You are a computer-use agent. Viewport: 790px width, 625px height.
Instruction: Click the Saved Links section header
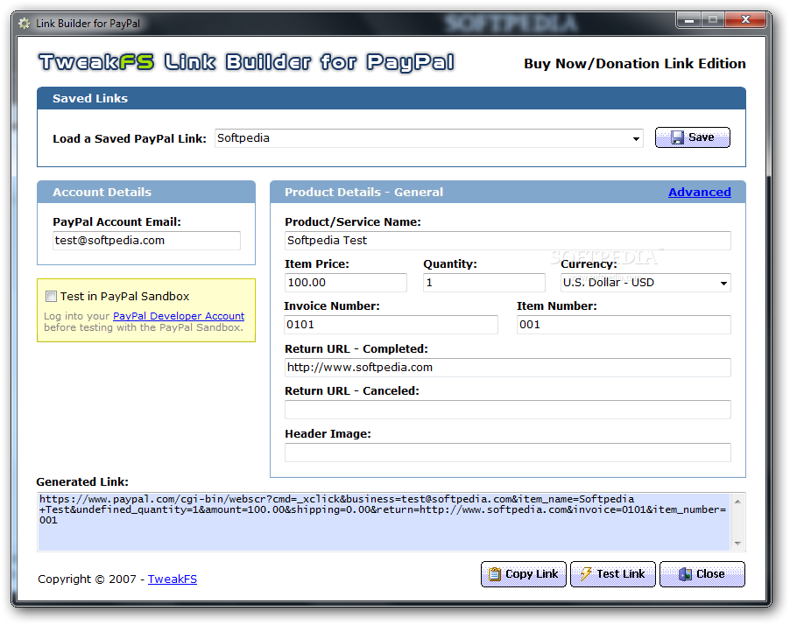pos(391,99)
